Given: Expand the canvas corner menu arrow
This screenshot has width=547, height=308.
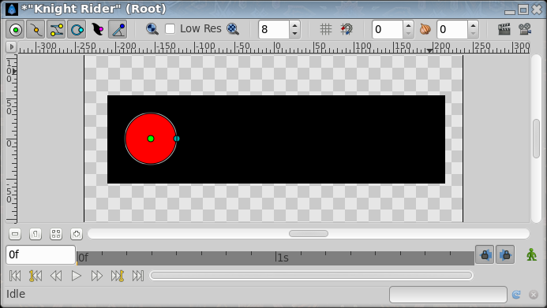Looking at the screenshot, I should (11, 46).
